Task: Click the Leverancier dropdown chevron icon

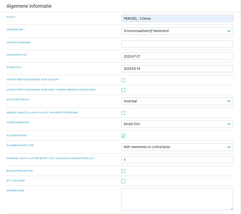Action: (229, 31)
